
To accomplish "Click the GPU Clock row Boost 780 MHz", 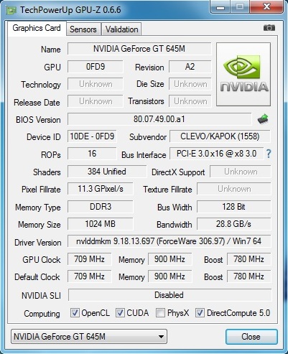I will pyautogui.click(x=248, y=259).
